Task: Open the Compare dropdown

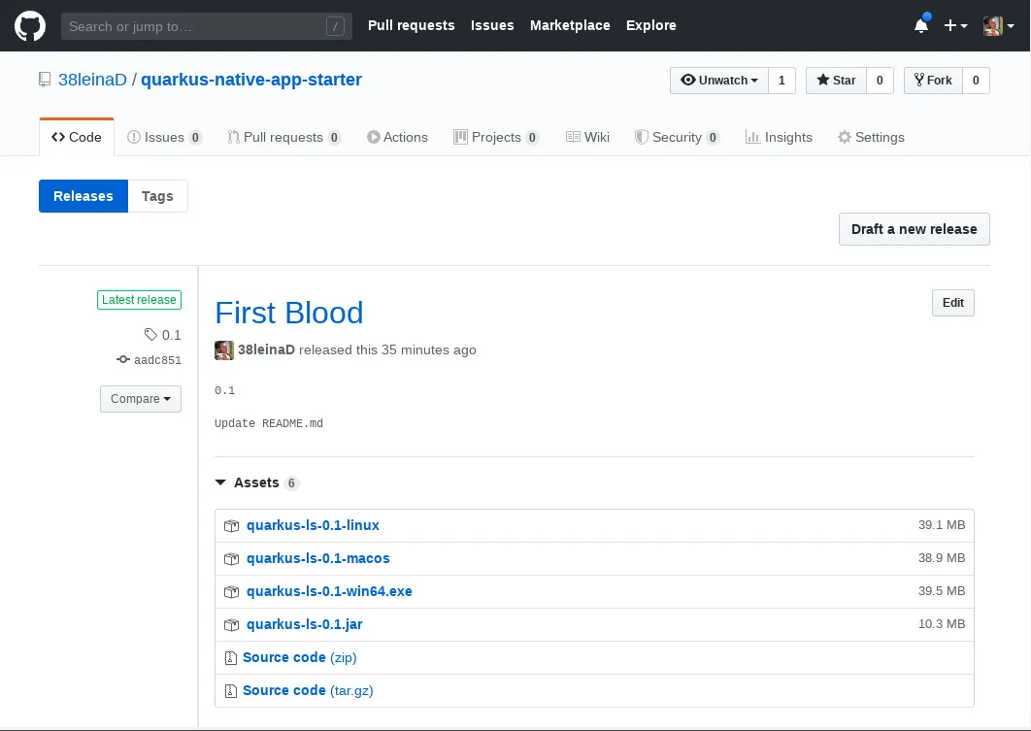Action: (141, 399)
